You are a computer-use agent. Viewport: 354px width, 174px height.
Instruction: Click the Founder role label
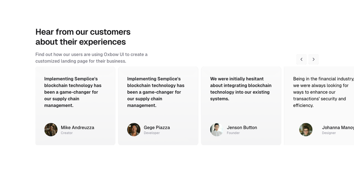233,133
